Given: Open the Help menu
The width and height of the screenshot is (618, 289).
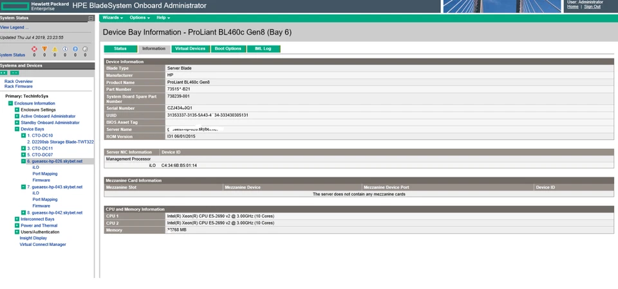Looking at the screenshot, I should pos(163,18).
